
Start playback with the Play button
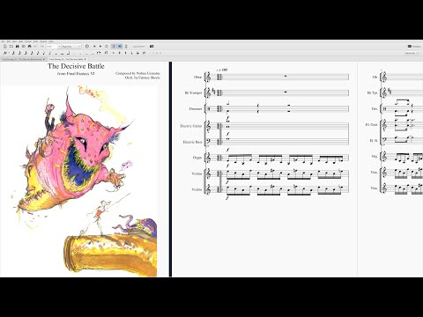point(100,47)
